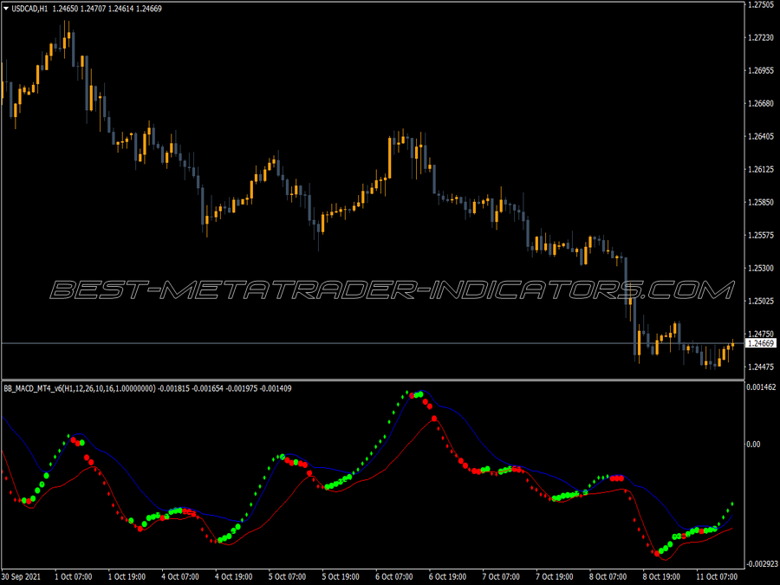Select the current price label 1.24669

[x=761, y=343]
